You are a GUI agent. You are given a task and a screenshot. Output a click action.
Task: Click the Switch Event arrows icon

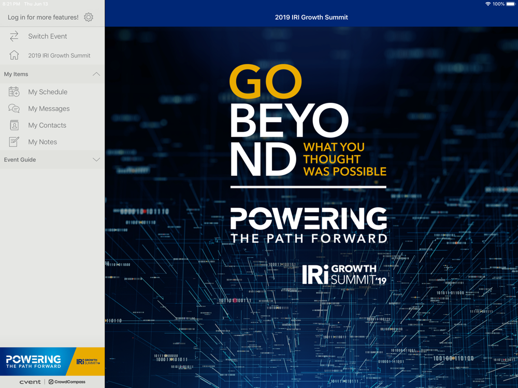click(14, 36)
